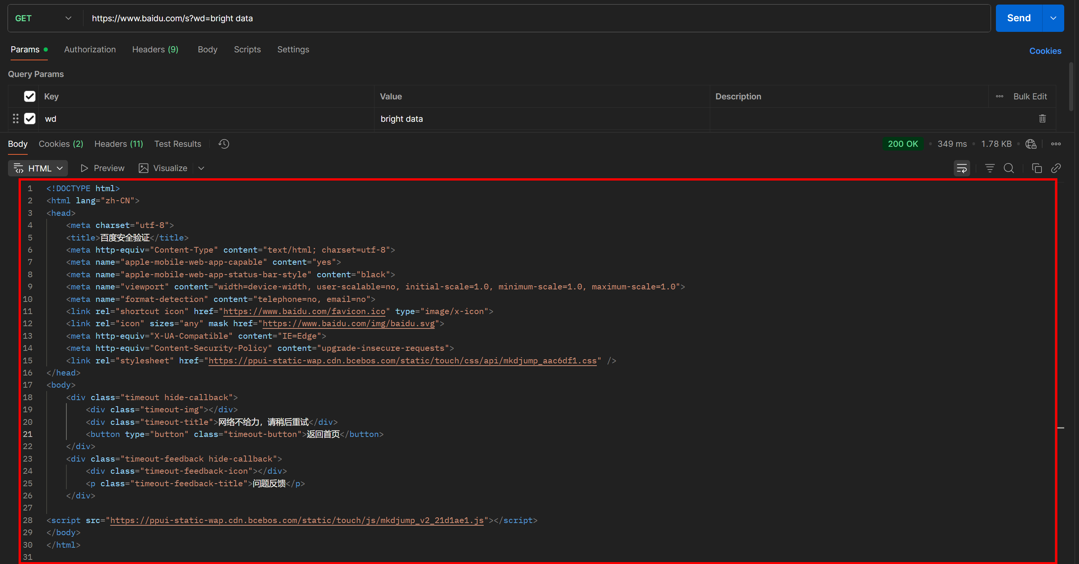Copy the response body using copy icon
1079x564 pixels.
pyautogui.click(x=1037, y=168)
